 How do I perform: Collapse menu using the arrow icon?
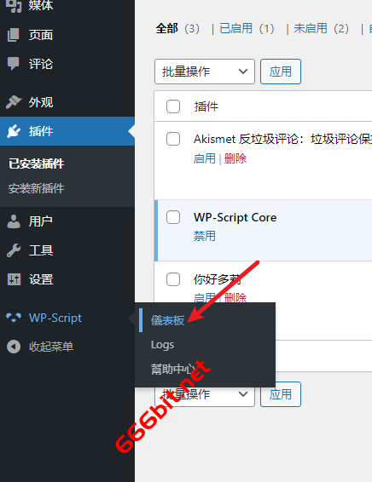[x=14, y=347]
